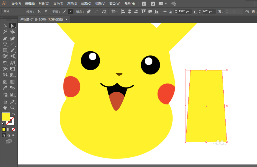Convert selected anchor to smooth

coord(46,12)
